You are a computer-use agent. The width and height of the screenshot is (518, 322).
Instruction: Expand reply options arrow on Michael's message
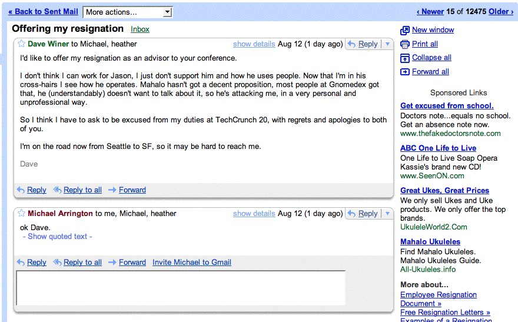coord(387,214)
